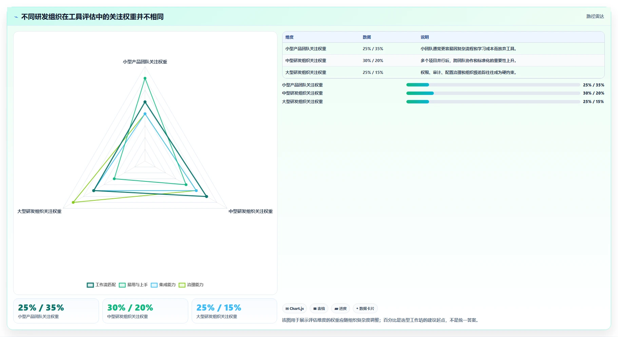Viewport: 618px width, 337px height.
Task: Click the footnote text 该图用于展示评估维度
Action: coord(381,320)
